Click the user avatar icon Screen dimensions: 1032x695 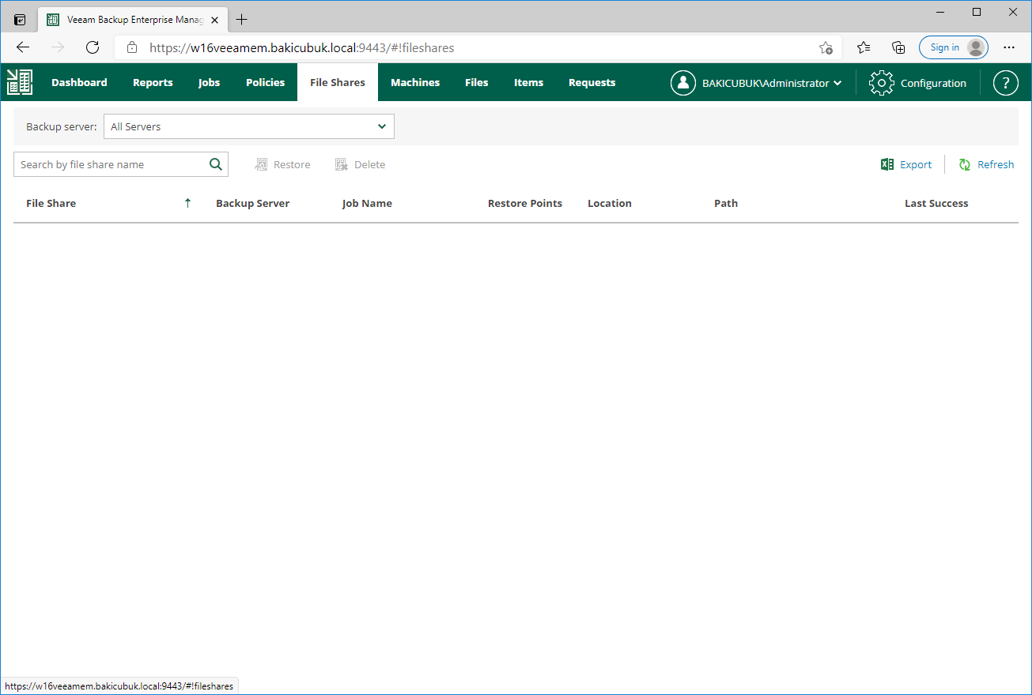683,83
